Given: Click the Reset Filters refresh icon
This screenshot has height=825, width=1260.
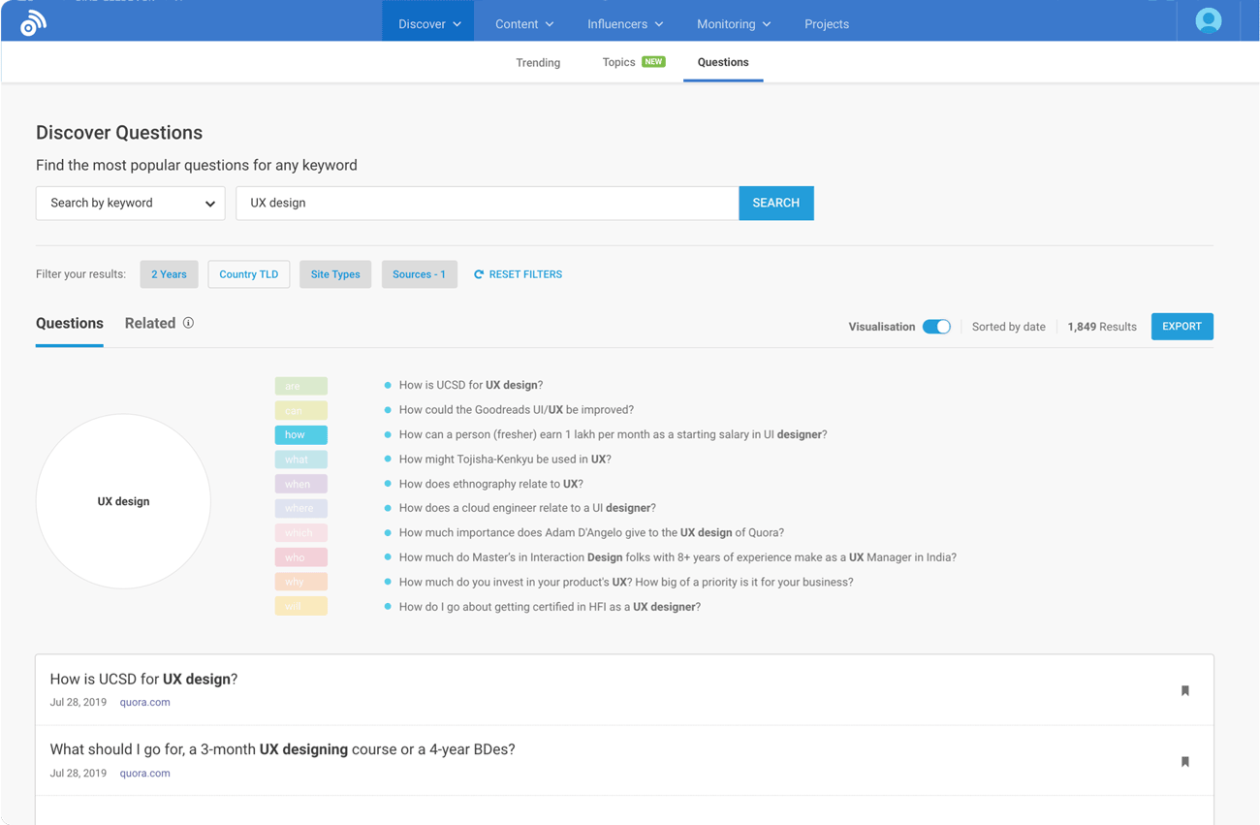Looking at the screenshot, I should click(x=479, y=274).
